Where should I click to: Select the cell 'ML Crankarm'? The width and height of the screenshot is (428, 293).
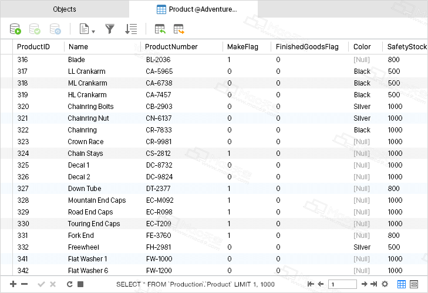pyautogui.click(x=87, y=83)
